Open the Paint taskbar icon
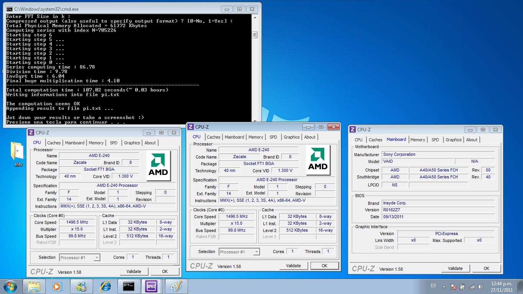This screenshot has width=523, height=294. coord(176,286)
